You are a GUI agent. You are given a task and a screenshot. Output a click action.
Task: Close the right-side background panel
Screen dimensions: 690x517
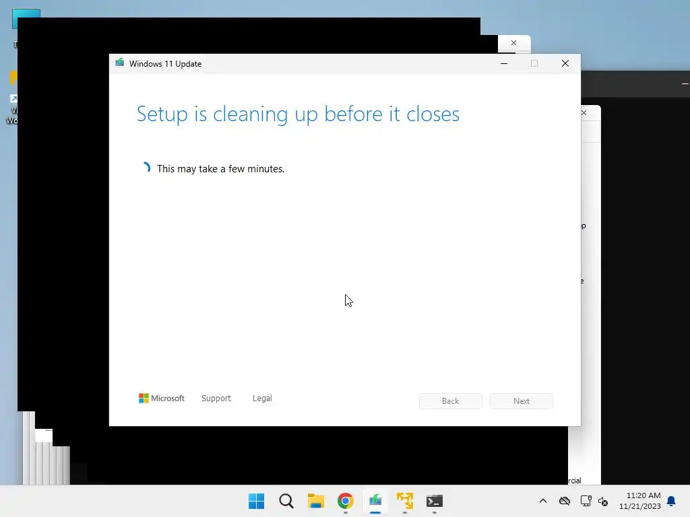(584, 112)
